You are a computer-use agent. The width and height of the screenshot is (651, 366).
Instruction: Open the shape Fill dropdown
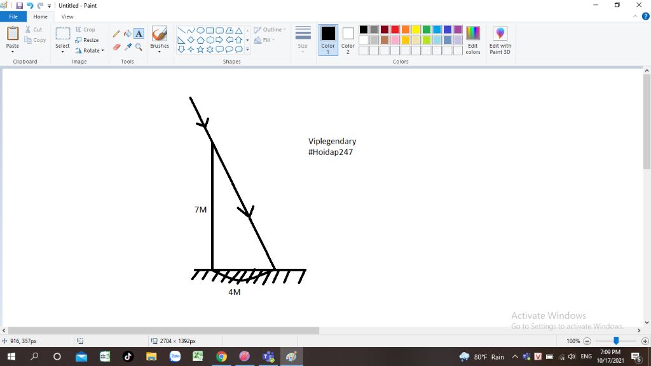pyautogui.click(x=264, y=40)
